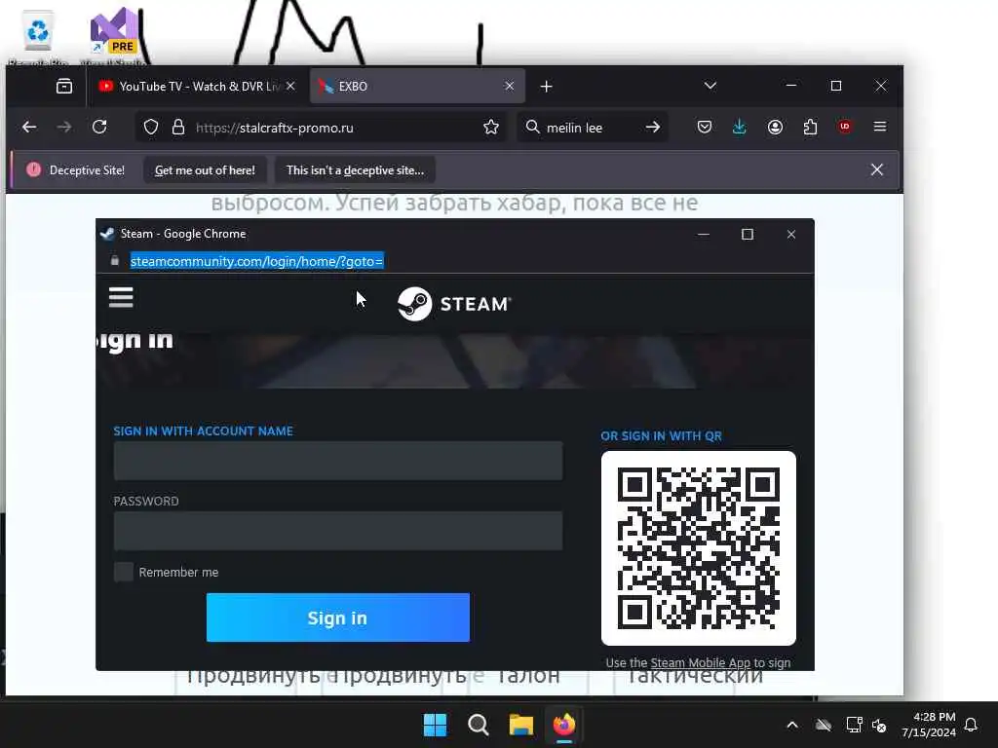Screen dimensions: 998x748
Task: Maximize the fake Steam popup window
Action: click(748, 234)
